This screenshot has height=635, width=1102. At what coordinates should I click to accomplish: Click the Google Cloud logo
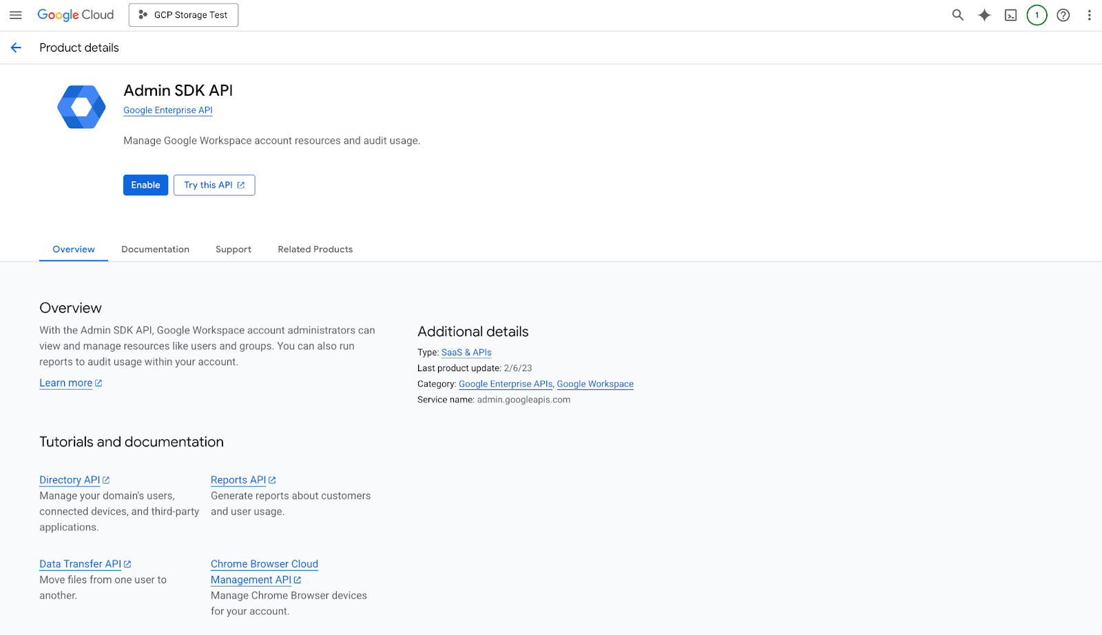(x=76, y=15)
